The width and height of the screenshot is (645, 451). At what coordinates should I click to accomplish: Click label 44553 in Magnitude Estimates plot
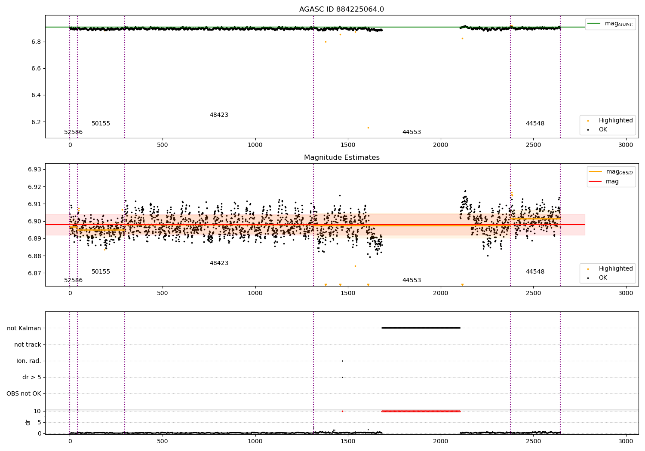tap(412, 280)
